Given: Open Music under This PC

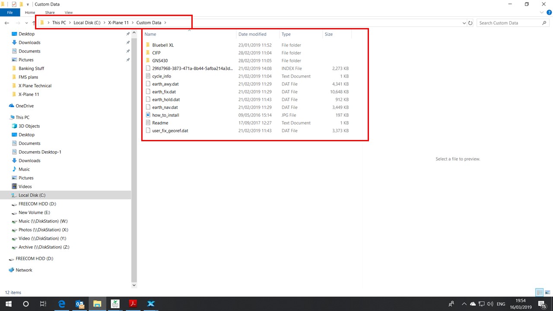Looking at the screenshot, I should pyautogui.click(x=24, y=169).
